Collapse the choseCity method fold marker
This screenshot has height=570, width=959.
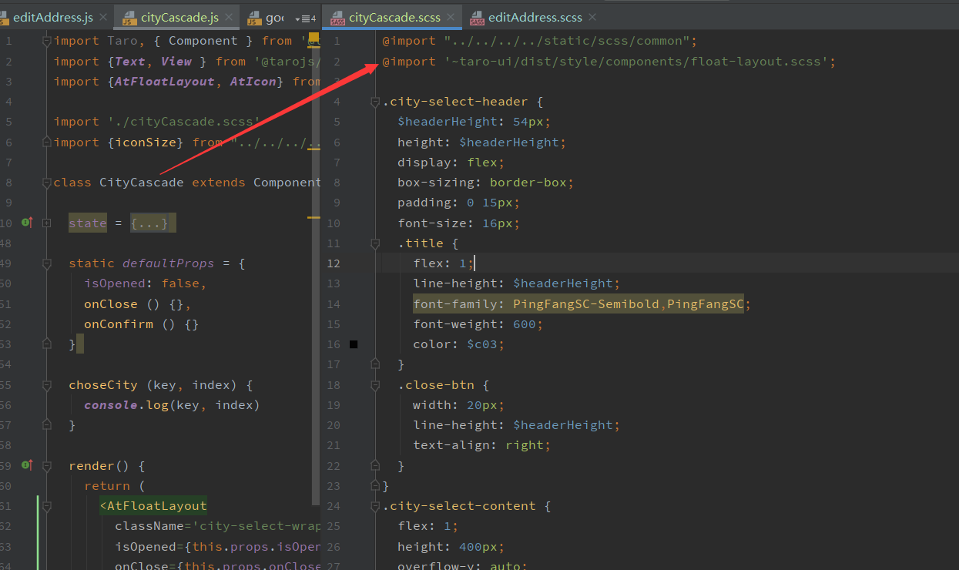[47, 384]
